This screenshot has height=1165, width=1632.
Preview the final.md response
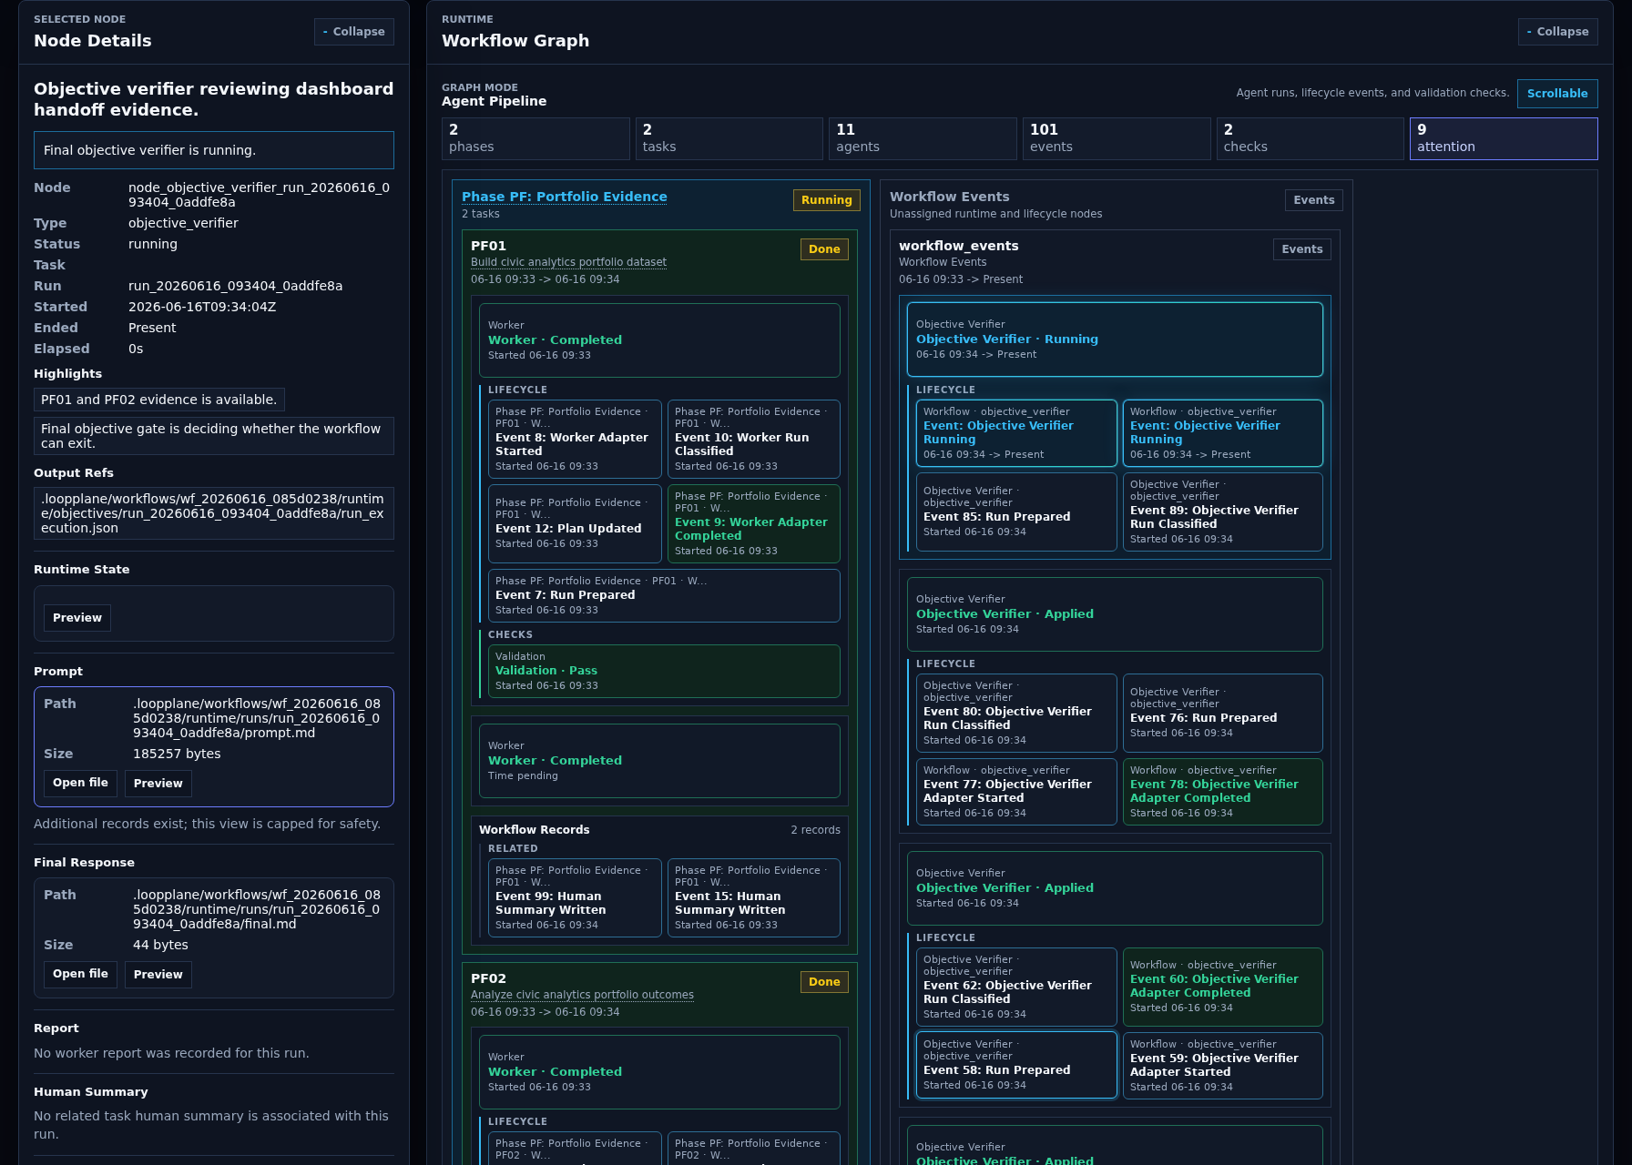coord(158,975)
